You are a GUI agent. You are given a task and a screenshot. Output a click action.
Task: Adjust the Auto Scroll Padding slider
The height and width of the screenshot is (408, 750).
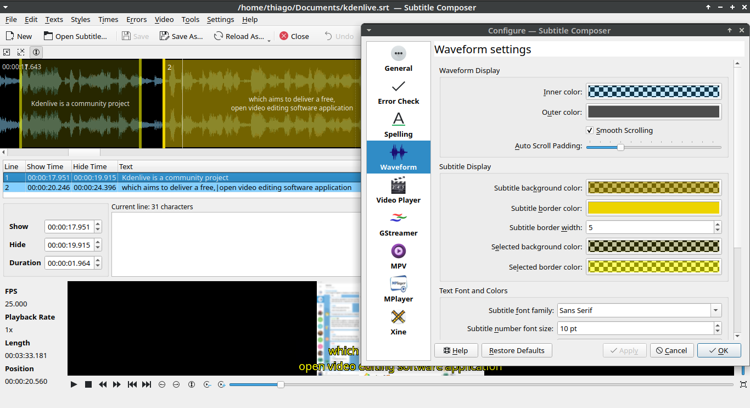tap(653, 147)
